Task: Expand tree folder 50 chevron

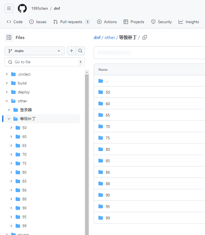Action: click(11, 128)
